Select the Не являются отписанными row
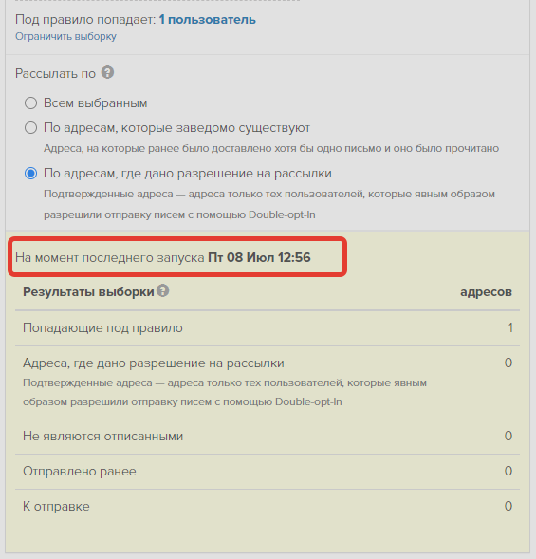Viewport: 536px width, 559px height. point(268,437)
